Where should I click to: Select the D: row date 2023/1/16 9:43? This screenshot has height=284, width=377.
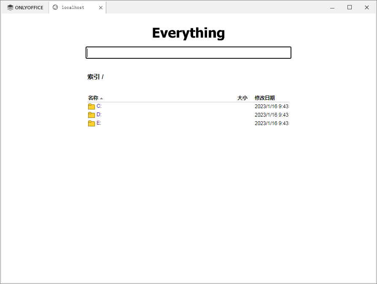[x=272, y=115]
